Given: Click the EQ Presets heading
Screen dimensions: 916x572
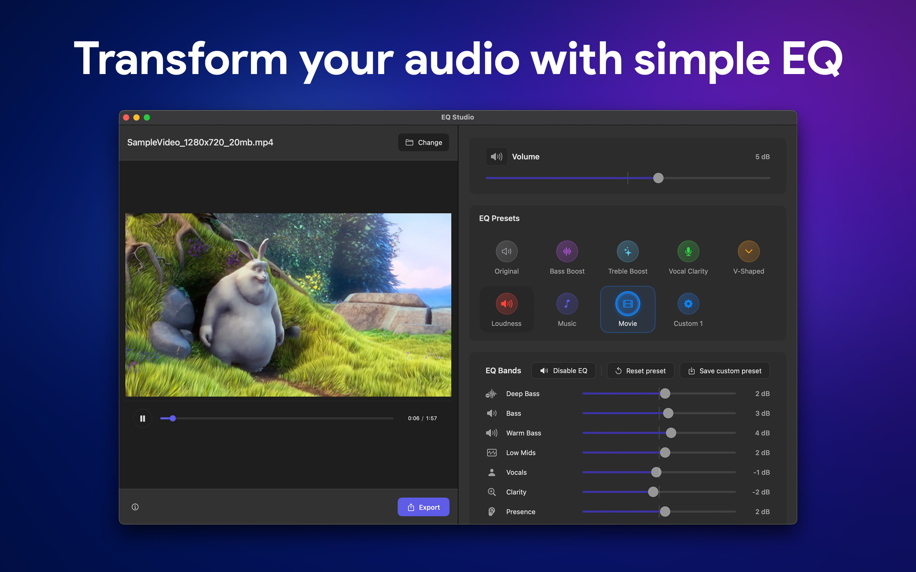Looking at the screenshot, I should [x=499, y=218].
